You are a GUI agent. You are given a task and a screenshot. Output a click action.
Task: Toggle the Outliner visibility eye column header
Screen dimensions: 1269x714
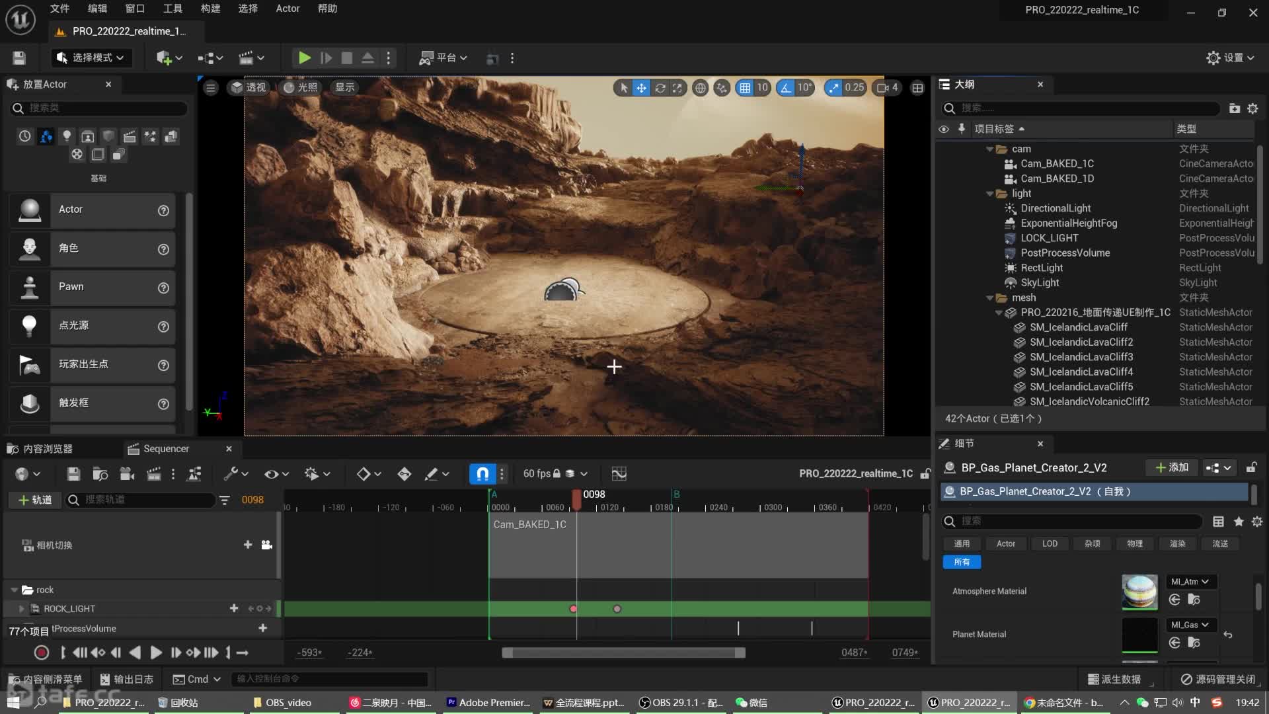tap(943, 129)
